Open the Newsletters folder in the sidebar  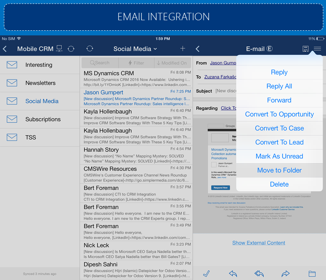(x=40, y=83)
